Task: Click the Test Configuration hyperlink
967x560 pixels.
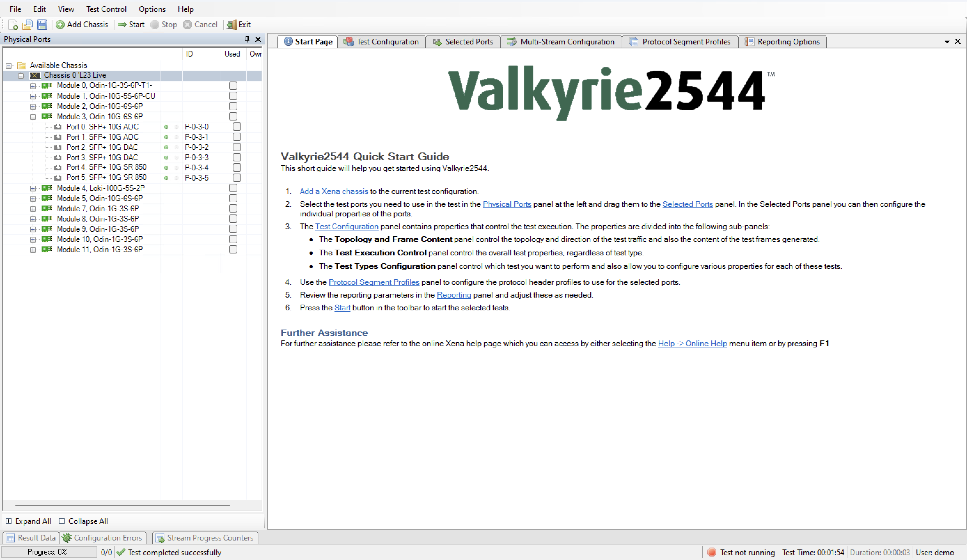Action: 347,226
